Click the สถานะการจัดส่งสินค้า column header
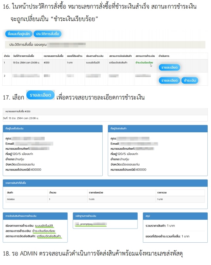Image resolution: width=211 pixels, height=265 pixels. click(x=120, y=56)
